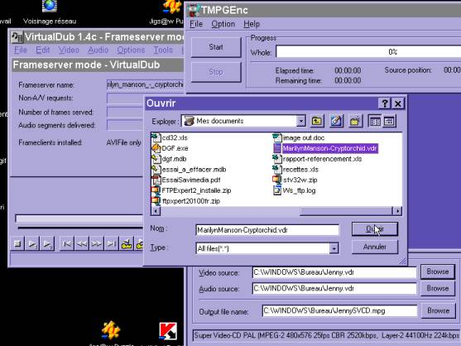461x346 pixels.
Task: Open VirtualDub Video menu
Action: pos(69,50)
